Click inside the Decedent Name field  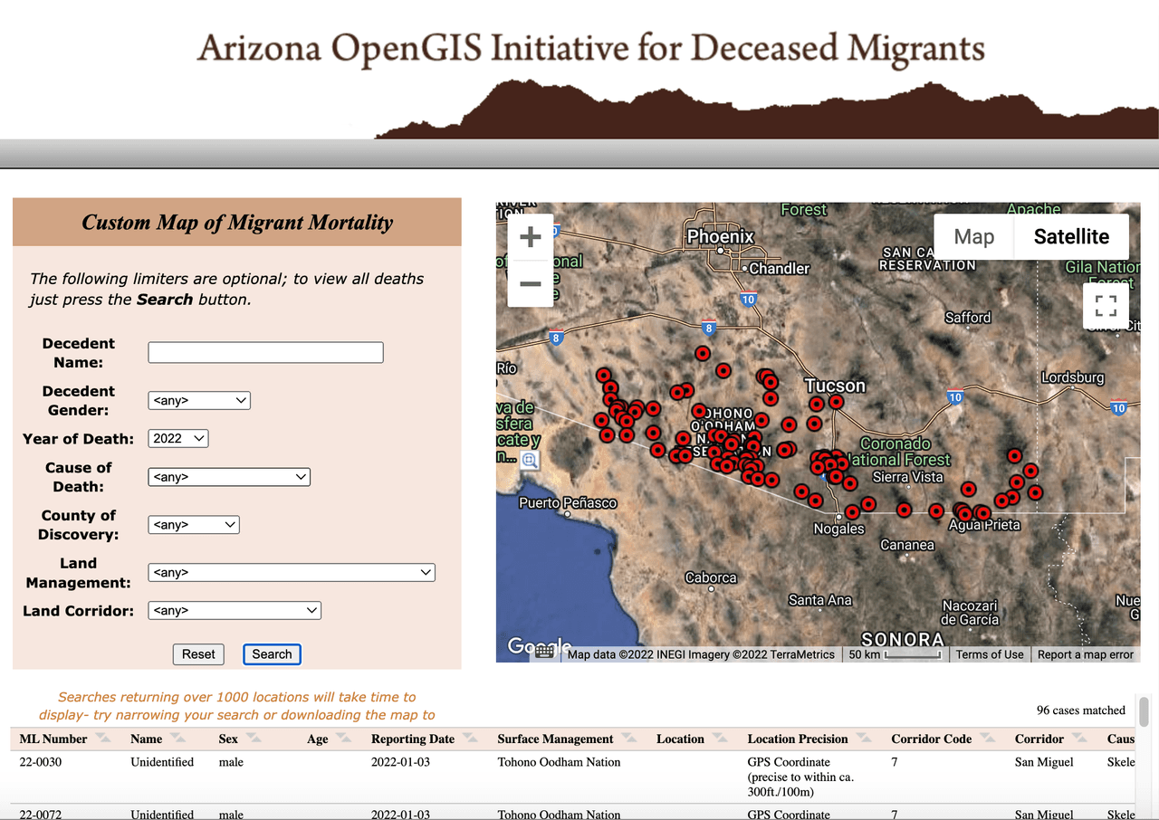(x=264, y=352)
